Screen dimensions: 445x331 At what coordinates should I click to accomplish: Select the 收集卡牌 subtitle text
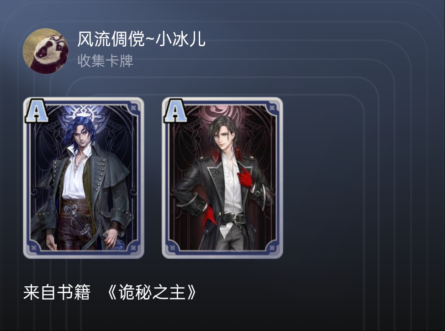pos(105,61)
